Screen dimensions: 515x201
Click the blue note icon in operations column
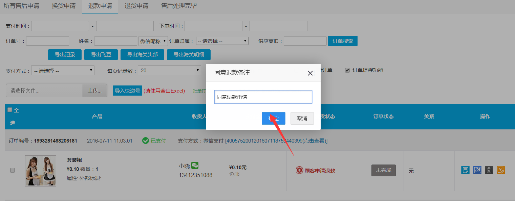click(465, 170)
